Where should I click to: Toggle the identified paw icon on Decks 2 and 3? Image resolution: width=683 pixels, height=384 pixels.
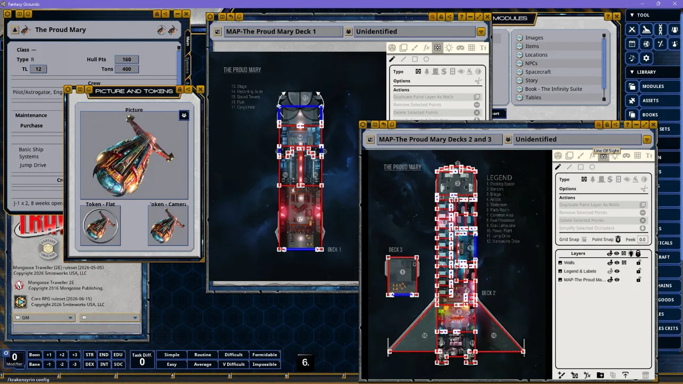coord(507,139)
